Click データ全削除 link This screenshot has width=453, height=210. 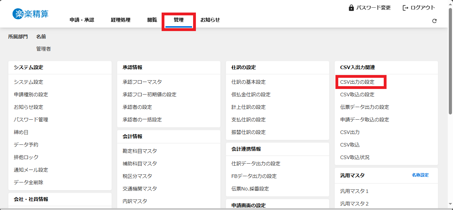(28, 182)
